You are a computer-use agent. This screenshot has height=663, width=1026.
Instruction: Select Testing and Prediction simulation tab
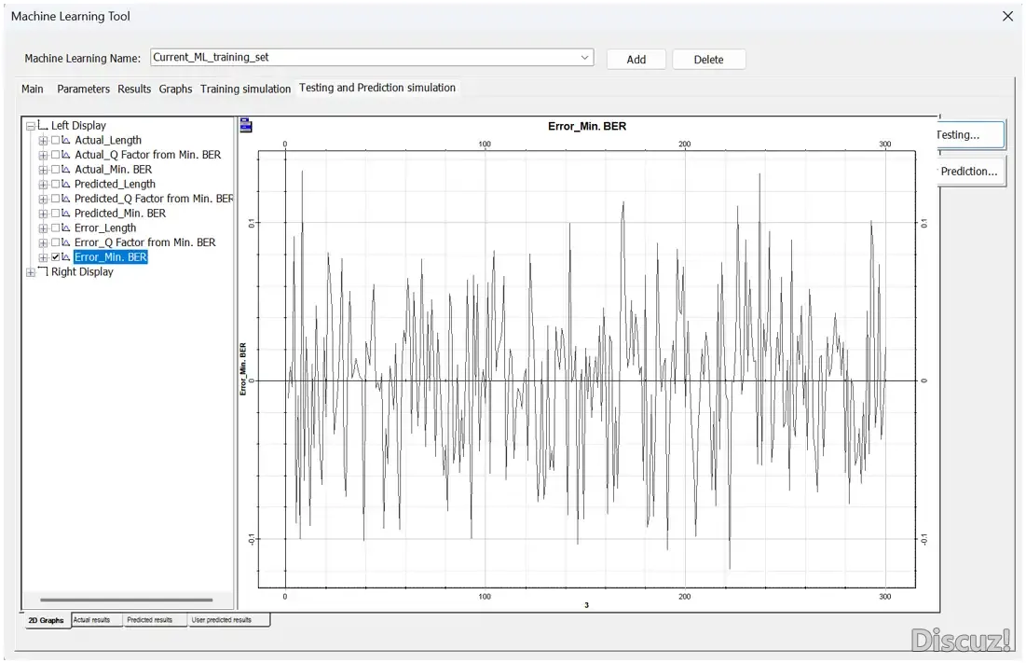point(377,88)
